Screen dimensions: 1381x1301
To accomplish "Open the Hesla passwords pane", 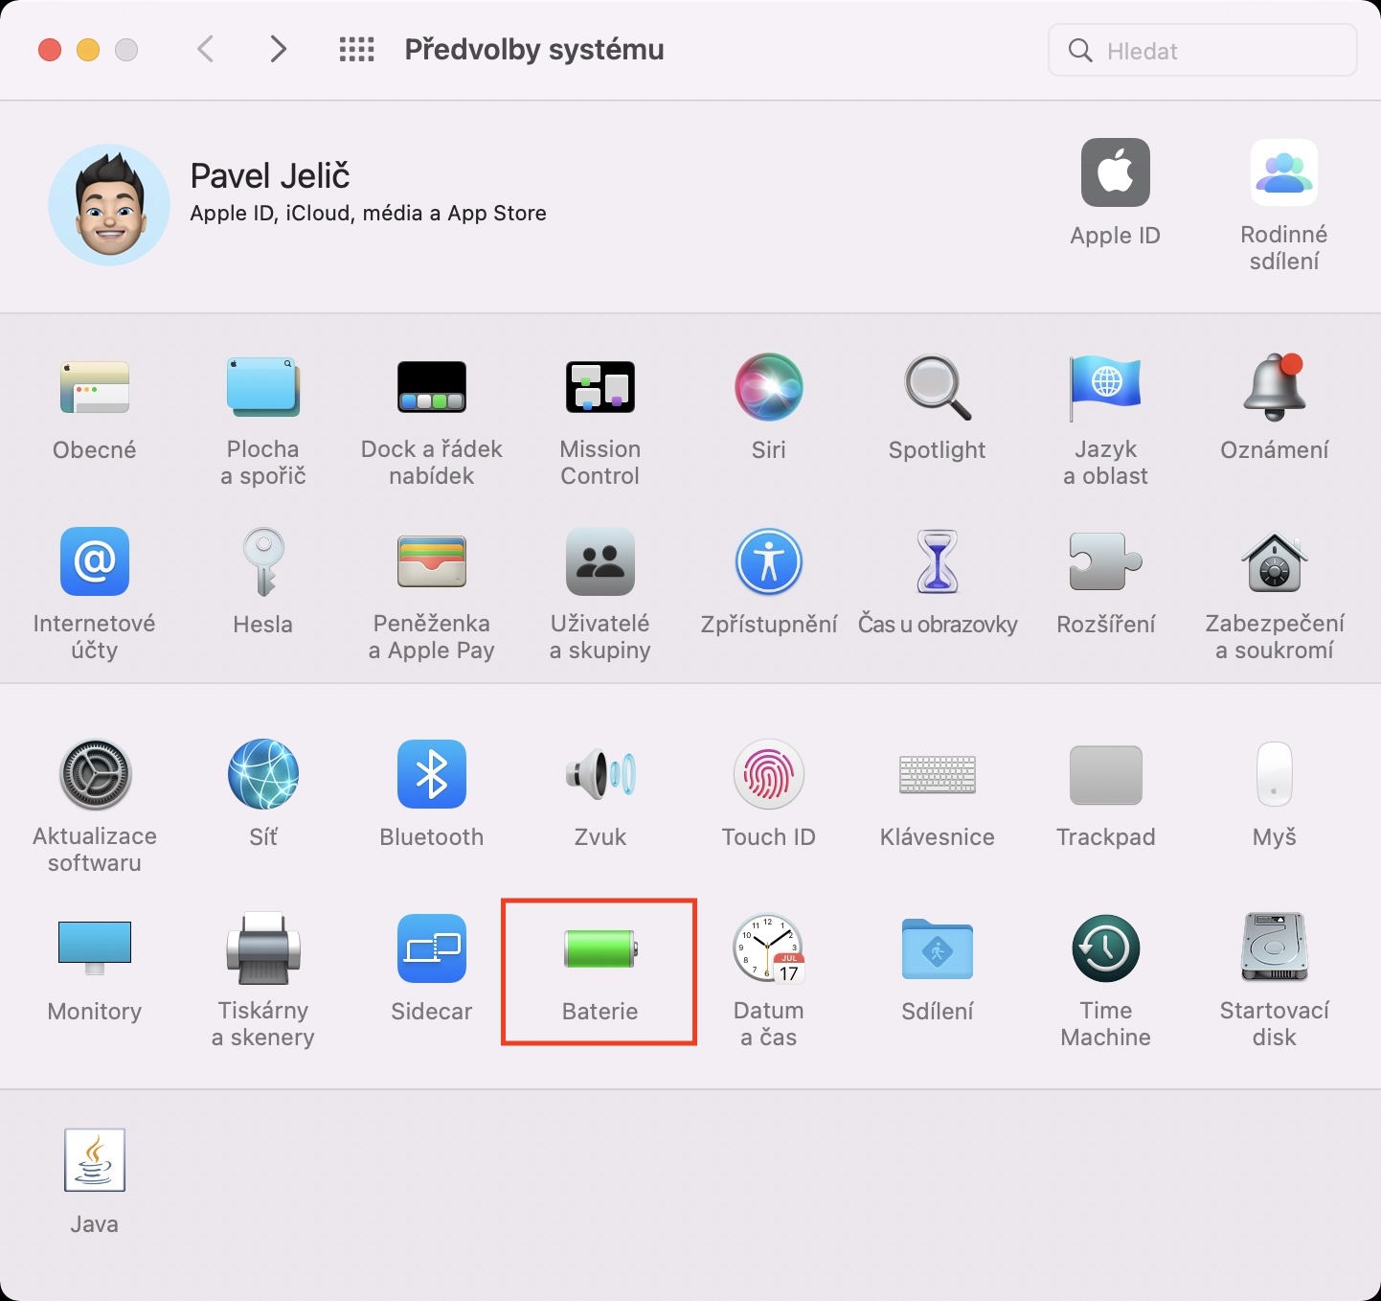I will [263, 561].
